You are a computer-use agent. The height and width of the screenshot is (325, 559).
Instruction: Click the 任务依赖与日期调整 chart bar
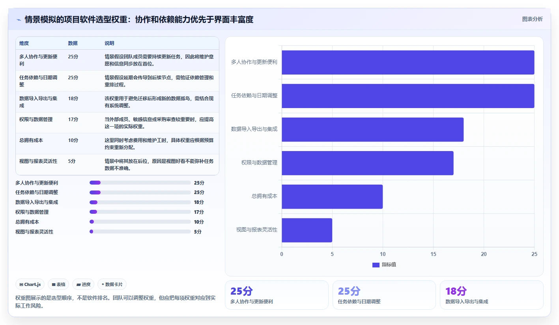(x=408, y=96)
